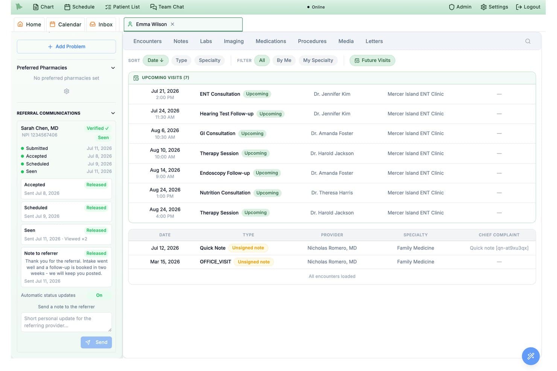Screen dimensions: 557x371
Task: Select the Labs tab
Action: click(x=206, y=41)
